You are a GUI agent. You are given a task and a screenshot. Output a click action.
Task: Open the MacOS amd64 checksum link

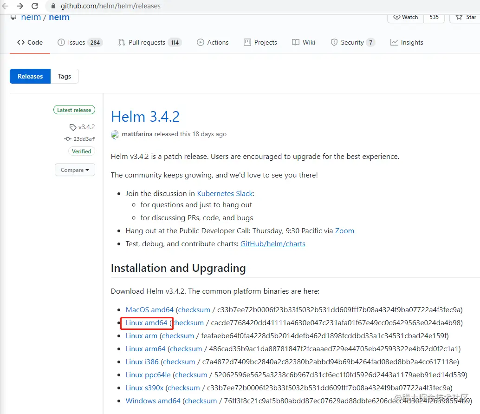[x=194, y=310]
